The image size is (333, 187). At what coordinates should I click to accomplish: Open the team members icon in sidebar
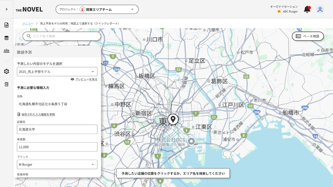tap(7, 51)
